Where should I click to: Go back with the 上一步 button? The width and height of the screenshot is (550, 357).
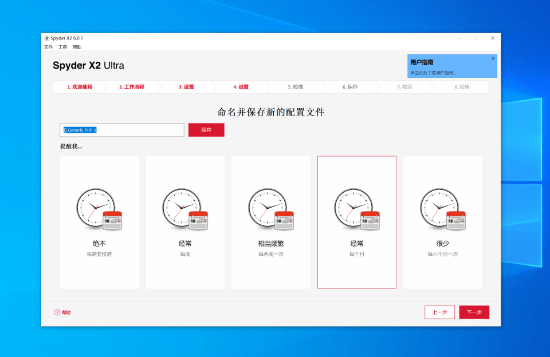tap(439, 312)
